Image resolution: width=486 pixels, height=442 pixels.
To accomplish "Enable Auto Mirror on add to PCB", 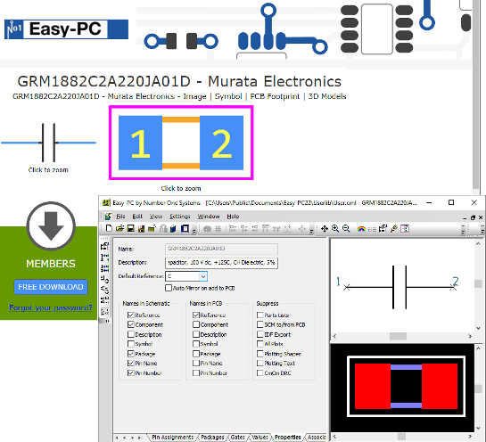I will tap(169, 288).
